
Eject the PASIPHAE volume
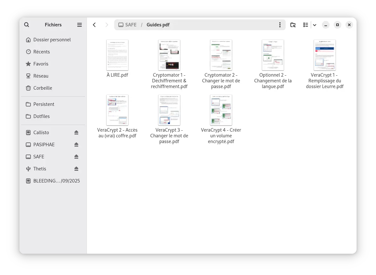click(x=76, y=145)
